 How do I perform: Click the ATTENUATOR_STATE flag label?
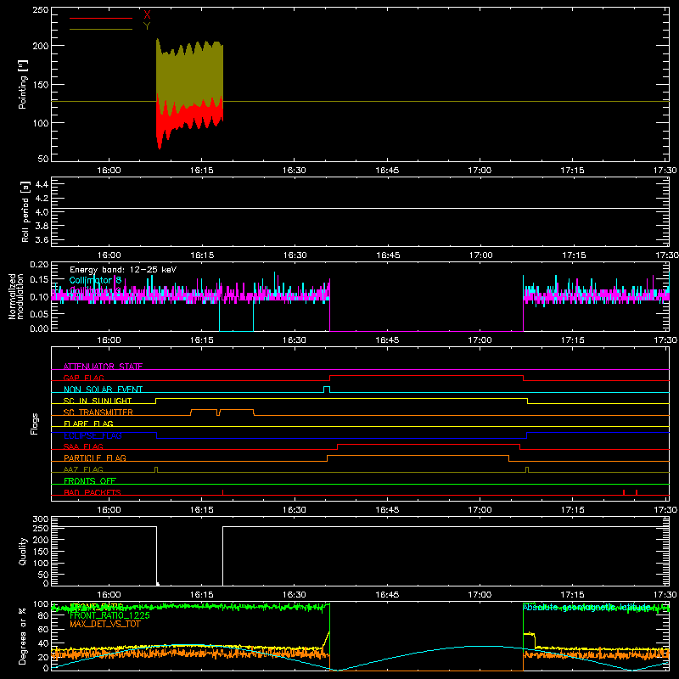(x=103, y=367)
